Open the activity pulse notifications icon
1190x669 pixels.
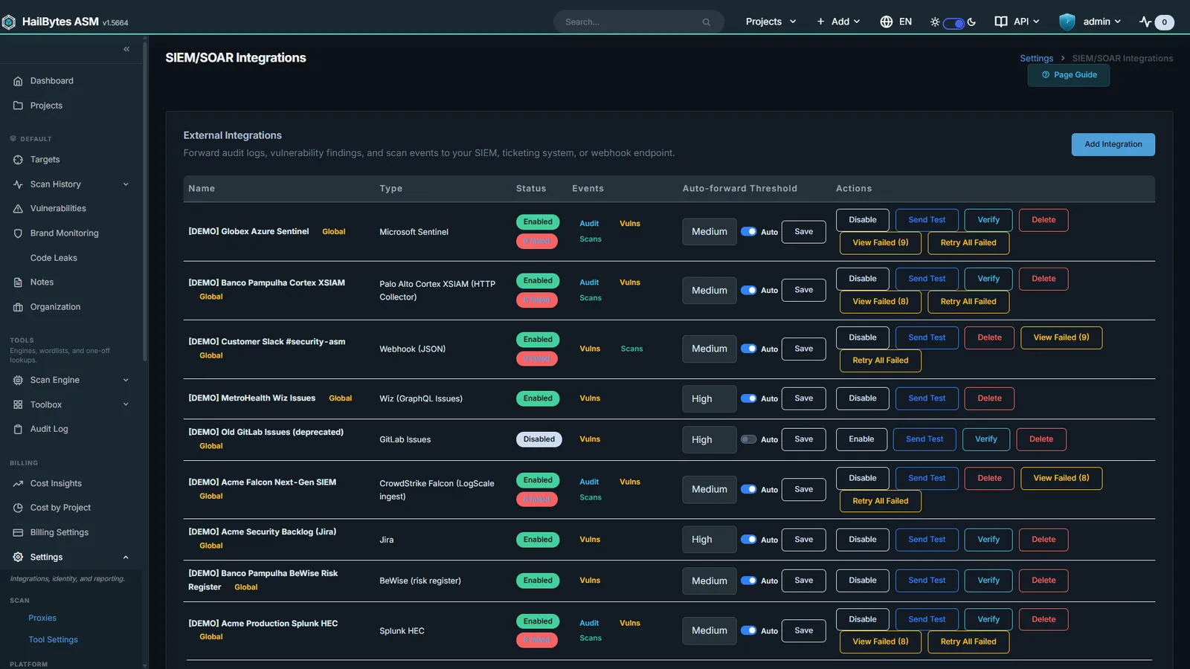pyautogui.click(x=1145, y=22)
